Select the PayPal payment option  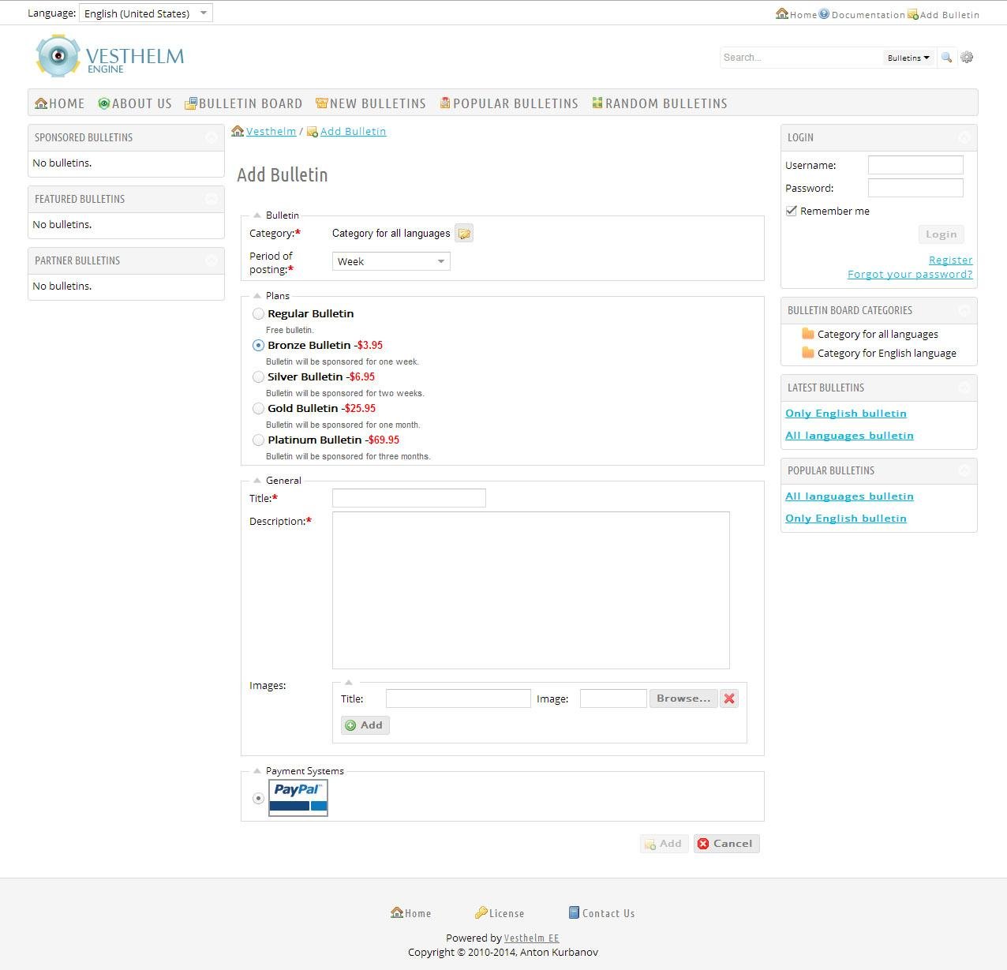click(x=258, y=798)
